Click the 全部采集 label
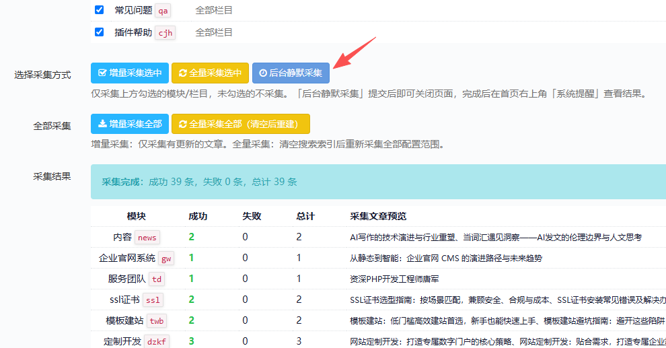The height and width of the screenshot is (348, 666). pyautogui.click(x=52, y=126)
